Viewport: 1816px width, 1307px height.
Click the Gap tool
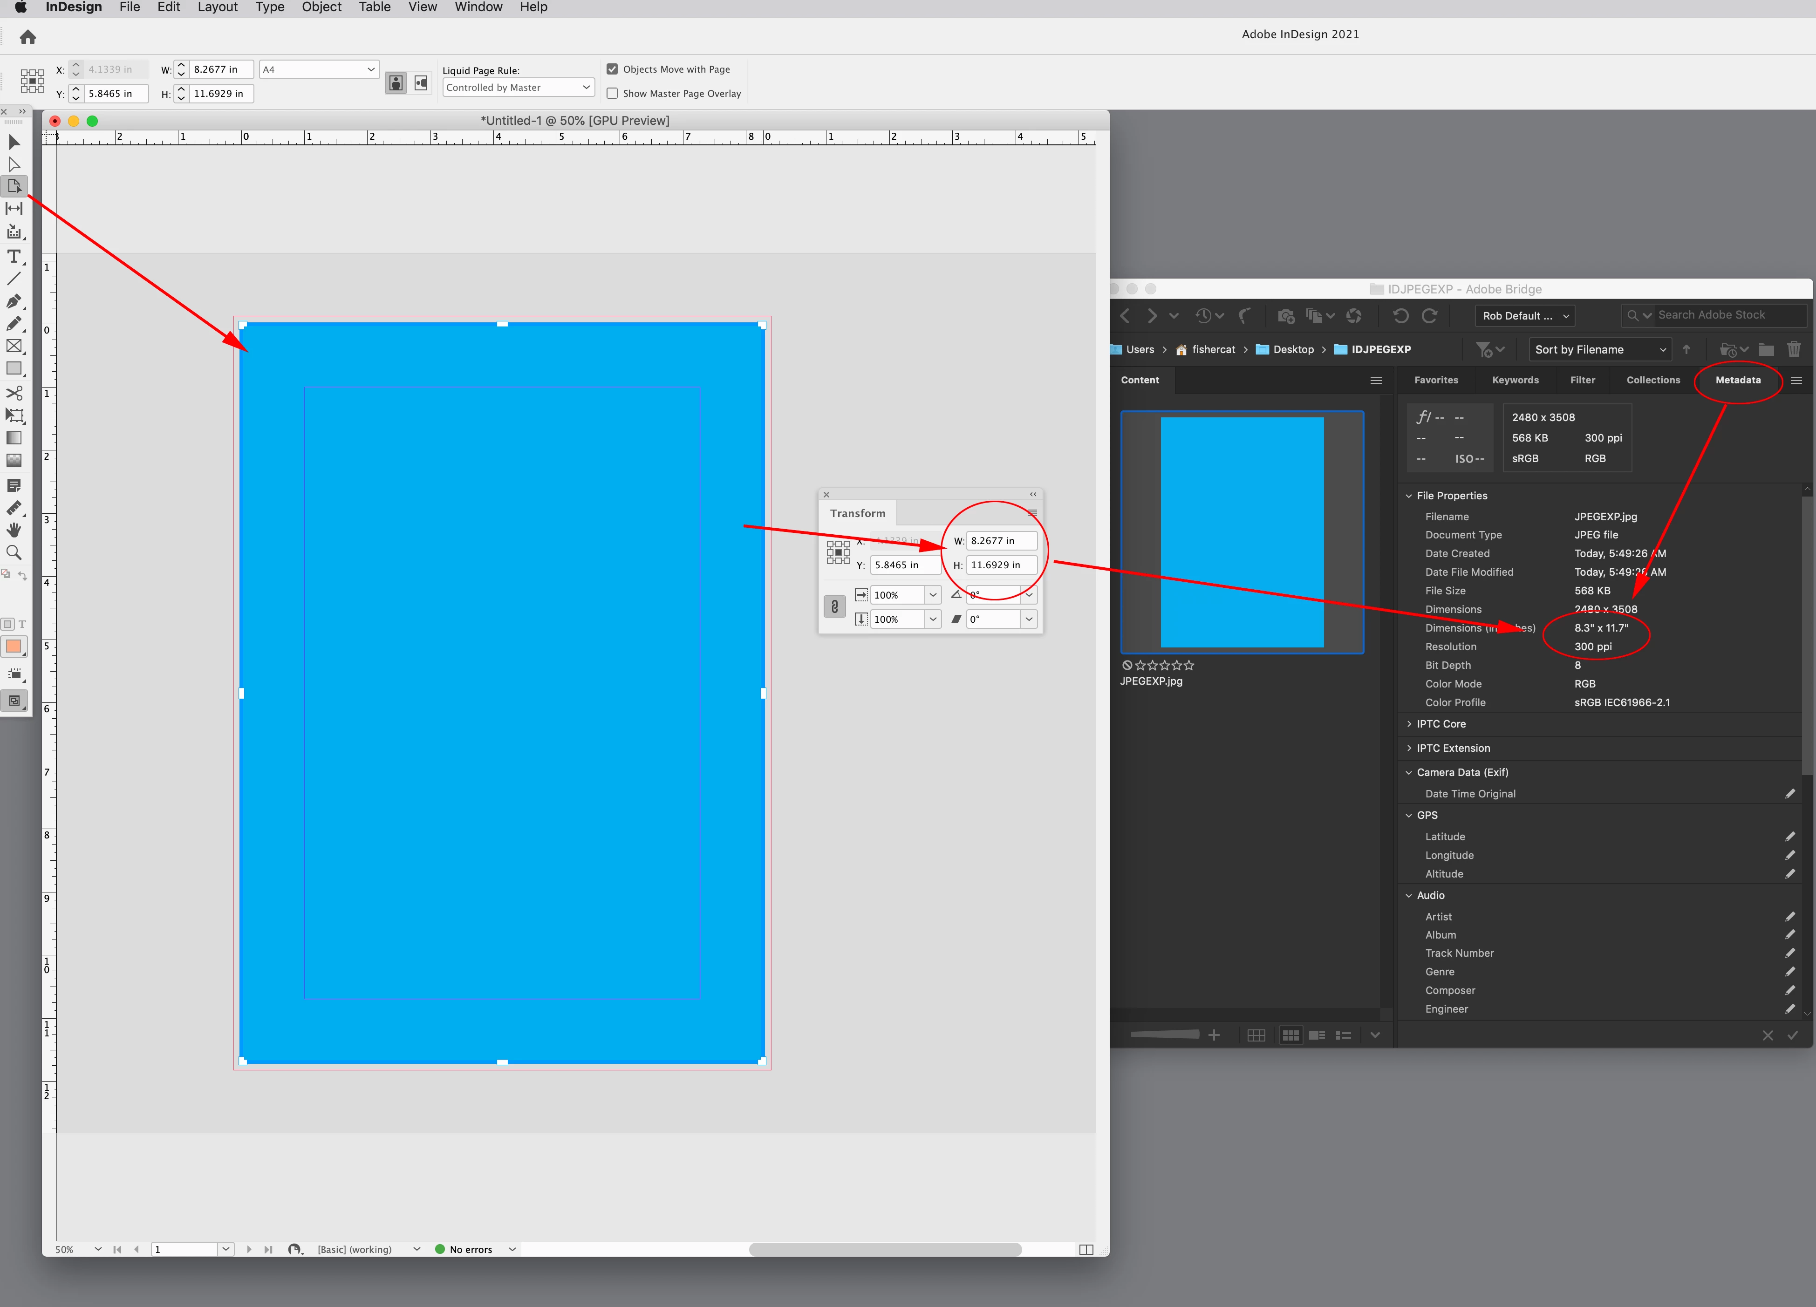(x=14, y=208)
